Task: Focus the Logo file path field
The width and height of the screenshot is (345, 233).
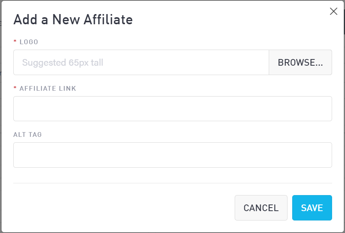Action: pos(141,63)
